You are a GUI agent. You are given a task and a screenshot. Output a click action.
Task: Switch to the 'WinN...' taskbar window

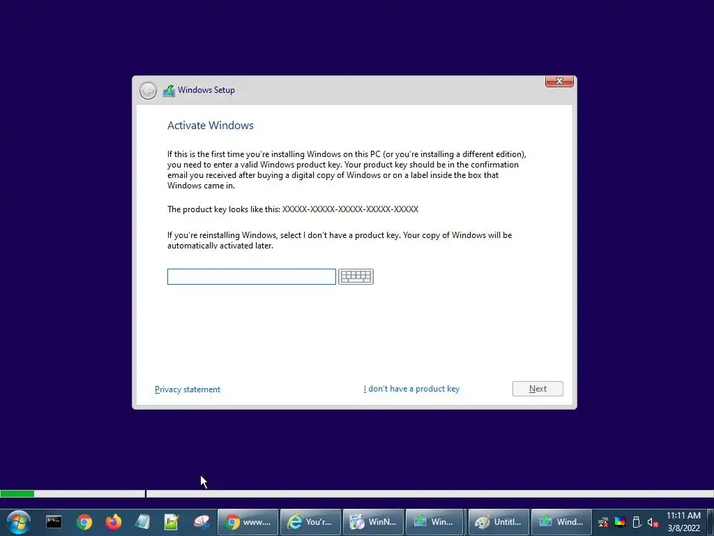pyautogui.click(x=374, y=522)
